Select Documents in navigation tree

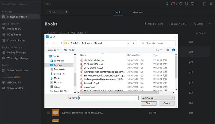point(59,70)
